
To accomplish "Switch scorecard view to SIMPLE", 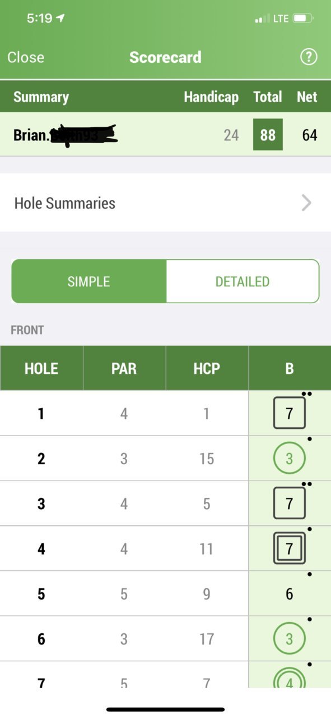I will [88, 281].
